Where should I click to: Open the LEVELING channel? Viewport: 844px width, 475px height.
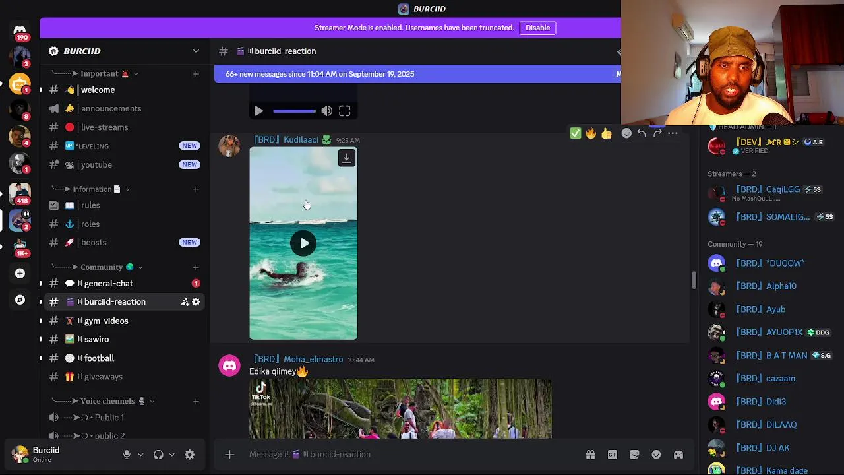[125, 146]
